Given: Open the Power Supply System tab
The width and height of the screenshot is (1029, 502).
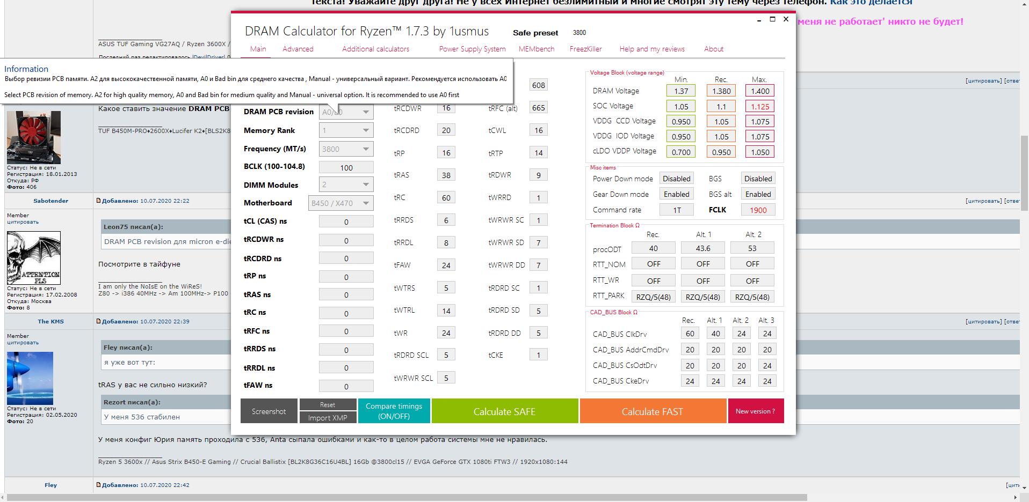Looking at the screenshot, I should coord(473,49).
